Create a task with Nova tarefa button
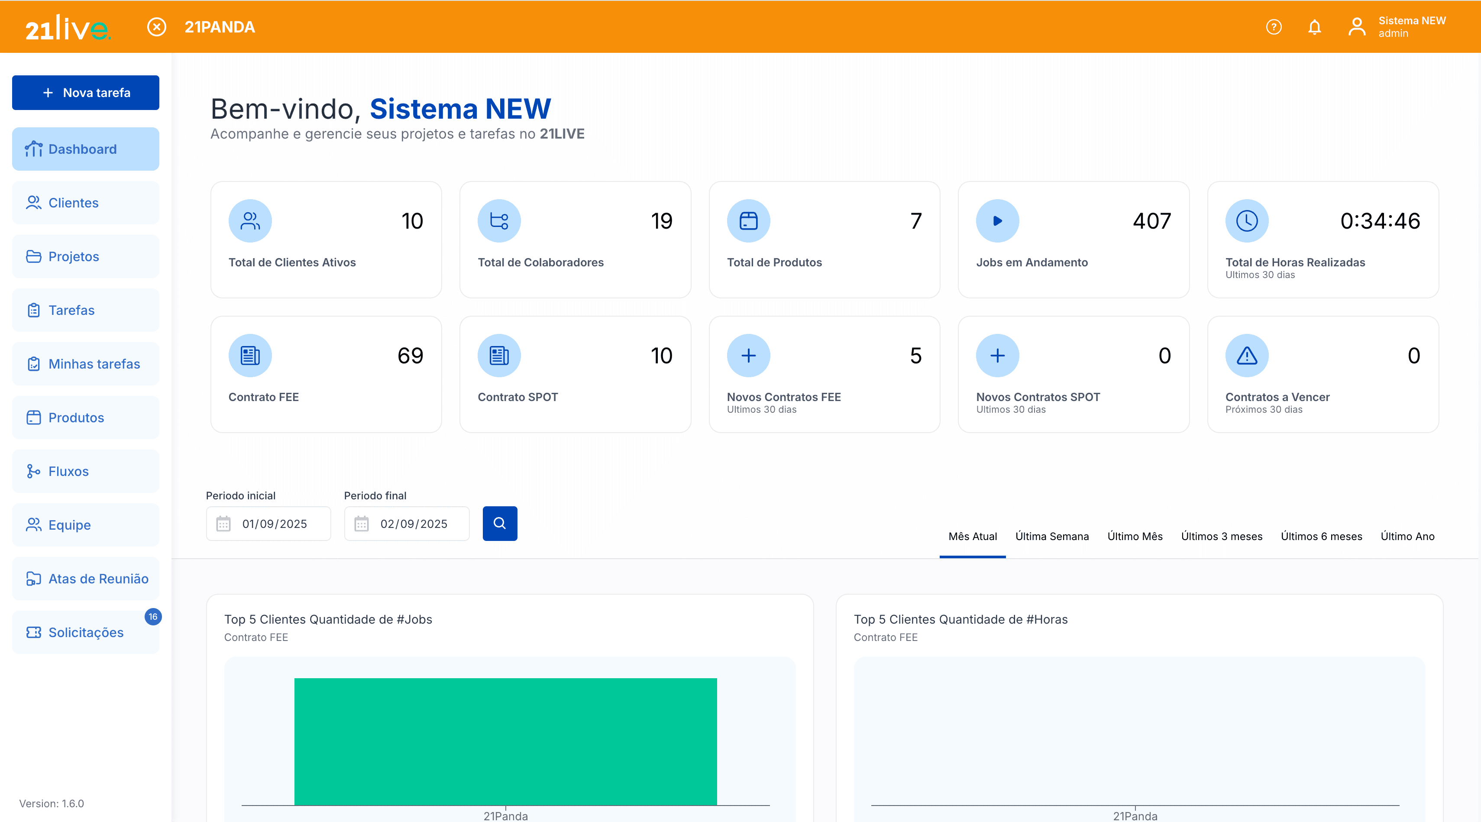 (85, 92)
